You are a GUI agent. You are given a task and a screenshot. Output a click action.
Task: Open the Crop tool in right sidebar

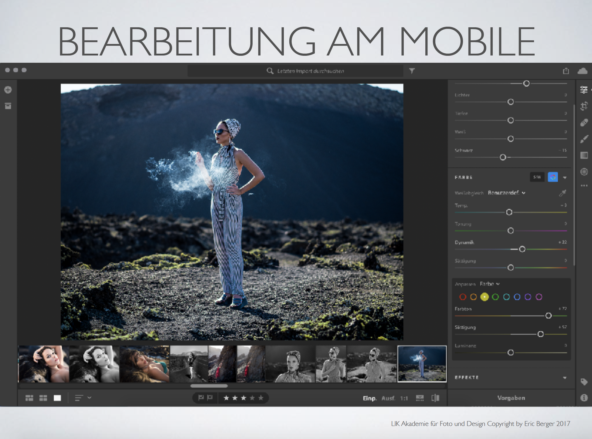pos(584,106)
